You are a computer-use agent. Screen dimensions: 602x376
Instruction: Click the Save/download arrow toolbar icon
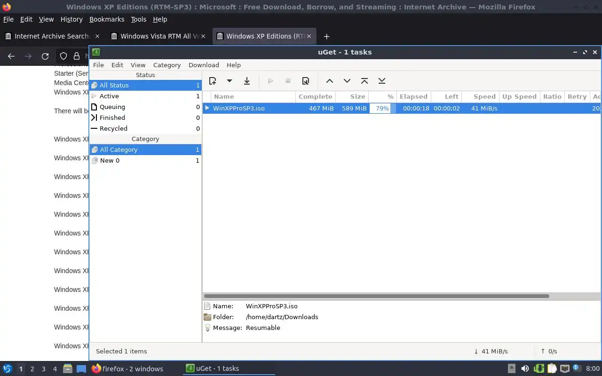tap(247, 81)
